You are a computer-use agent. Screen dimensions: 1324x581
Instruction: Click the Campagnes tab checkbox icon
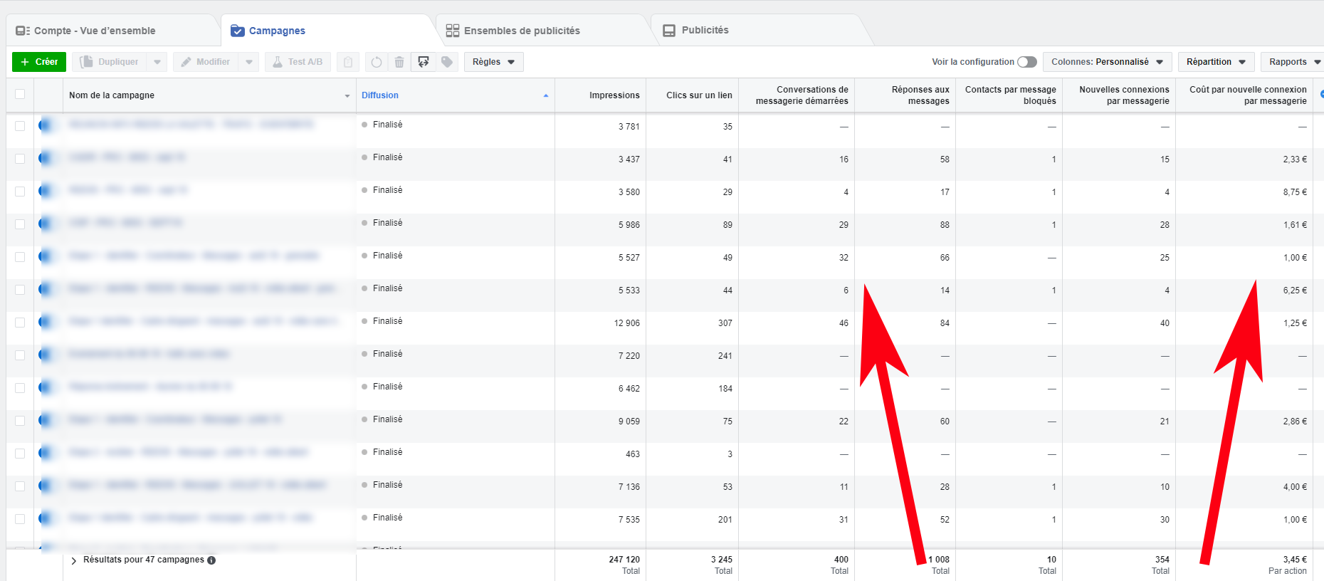click(x=238, y=31)
